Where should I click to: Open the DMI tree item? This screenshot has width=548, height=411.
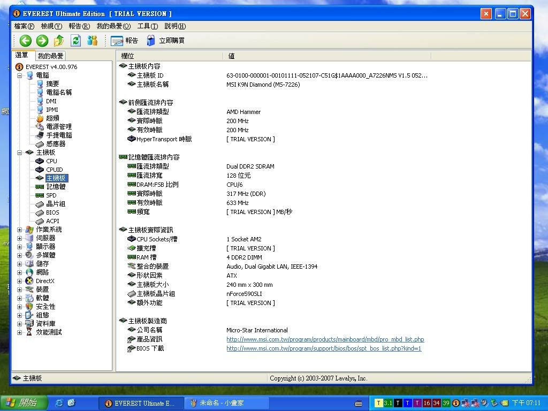pos(51,101)
